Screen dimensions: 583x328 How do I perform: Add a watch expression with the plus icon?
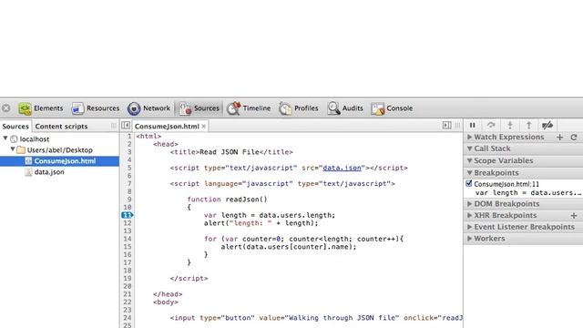[560, 138]
